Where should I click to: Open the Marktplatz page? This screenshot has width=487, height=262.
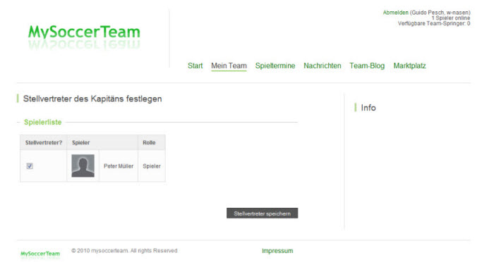(409, 65)
